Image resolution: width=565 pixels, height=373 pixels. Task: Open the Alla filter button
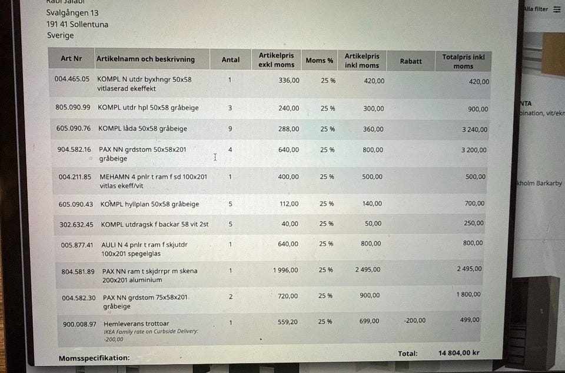pos(537,9)
